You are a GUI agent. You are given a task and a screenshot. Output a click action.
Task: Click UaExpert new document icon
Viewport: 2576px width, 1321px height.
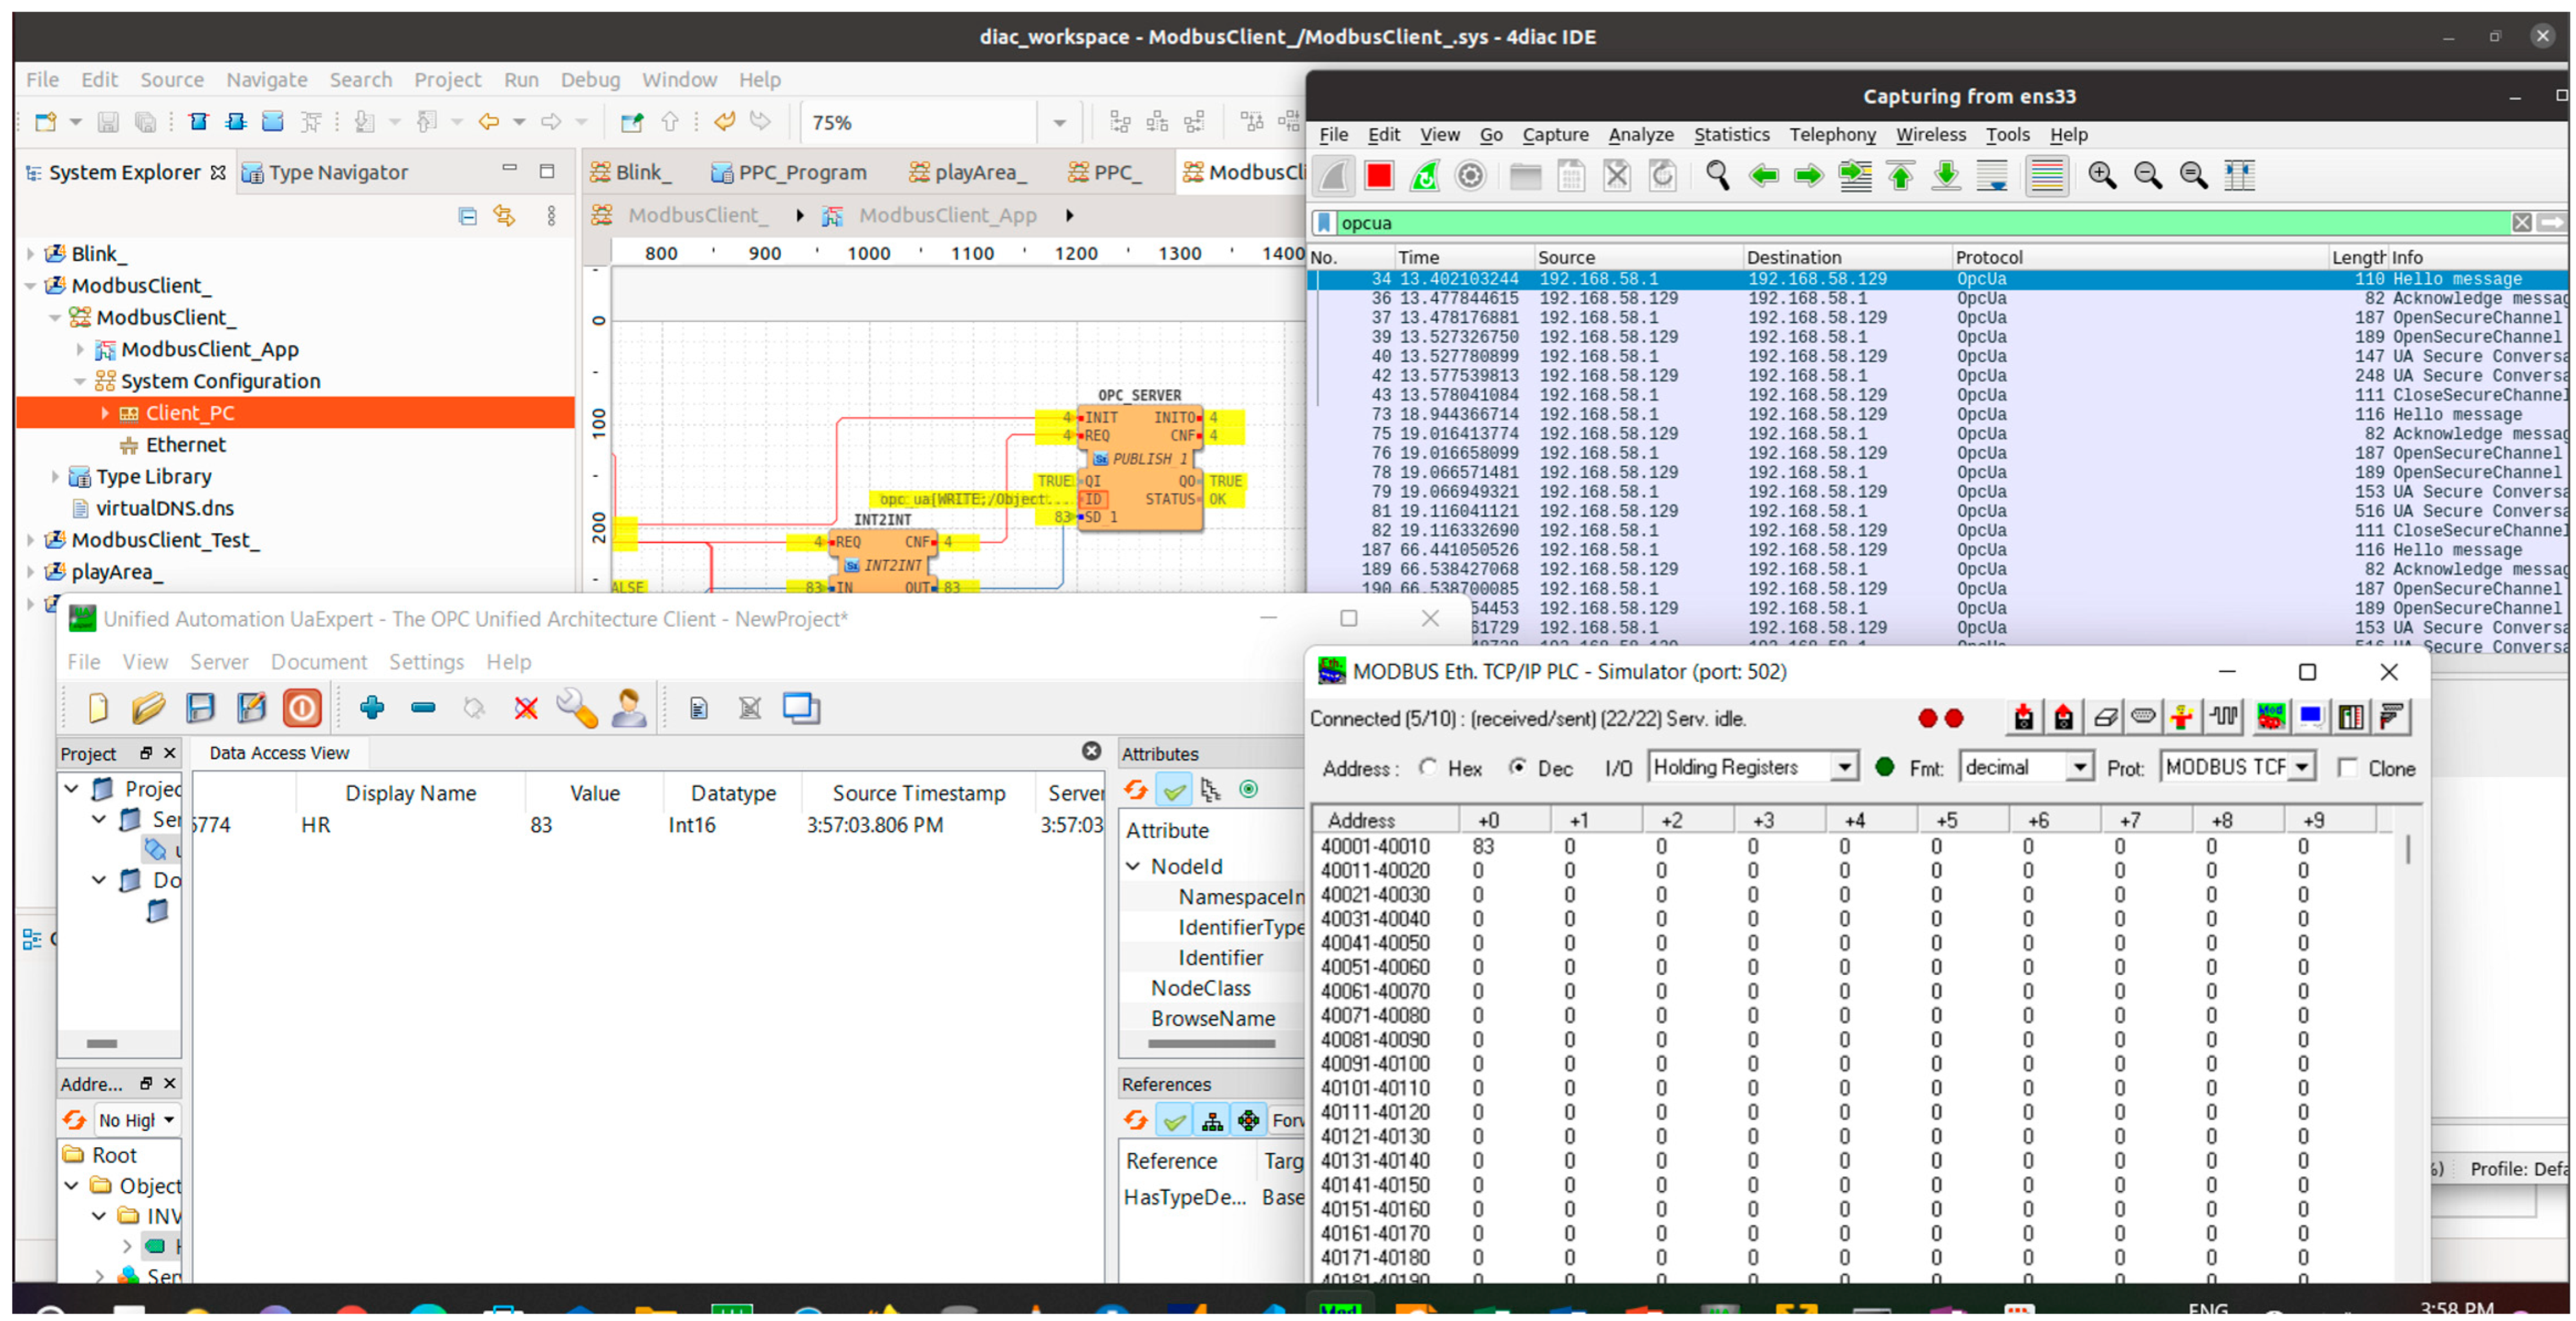point(98,708)
